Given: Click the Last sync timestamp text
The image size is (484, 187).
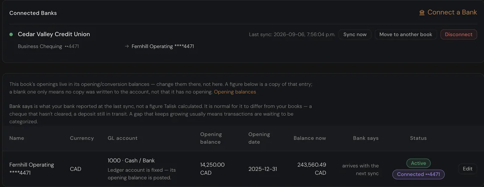Looking at the screenshot, I should pos(292,34).
